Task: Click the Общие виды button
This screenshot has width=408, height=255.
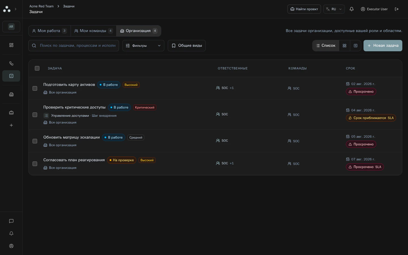Action: pos(187,46)
